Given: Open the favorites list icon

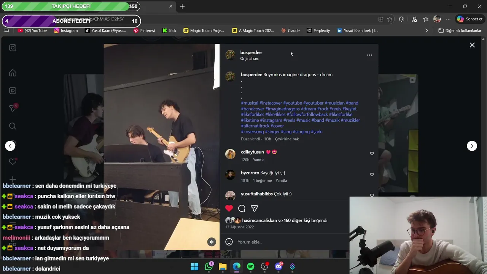Looking at the screenshot, I should [426, 19].
